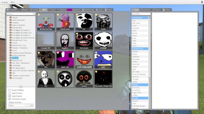Spawn the Example NPC
Screen dimensions: 204x114
pyautogui.click(x=46, y=41)
